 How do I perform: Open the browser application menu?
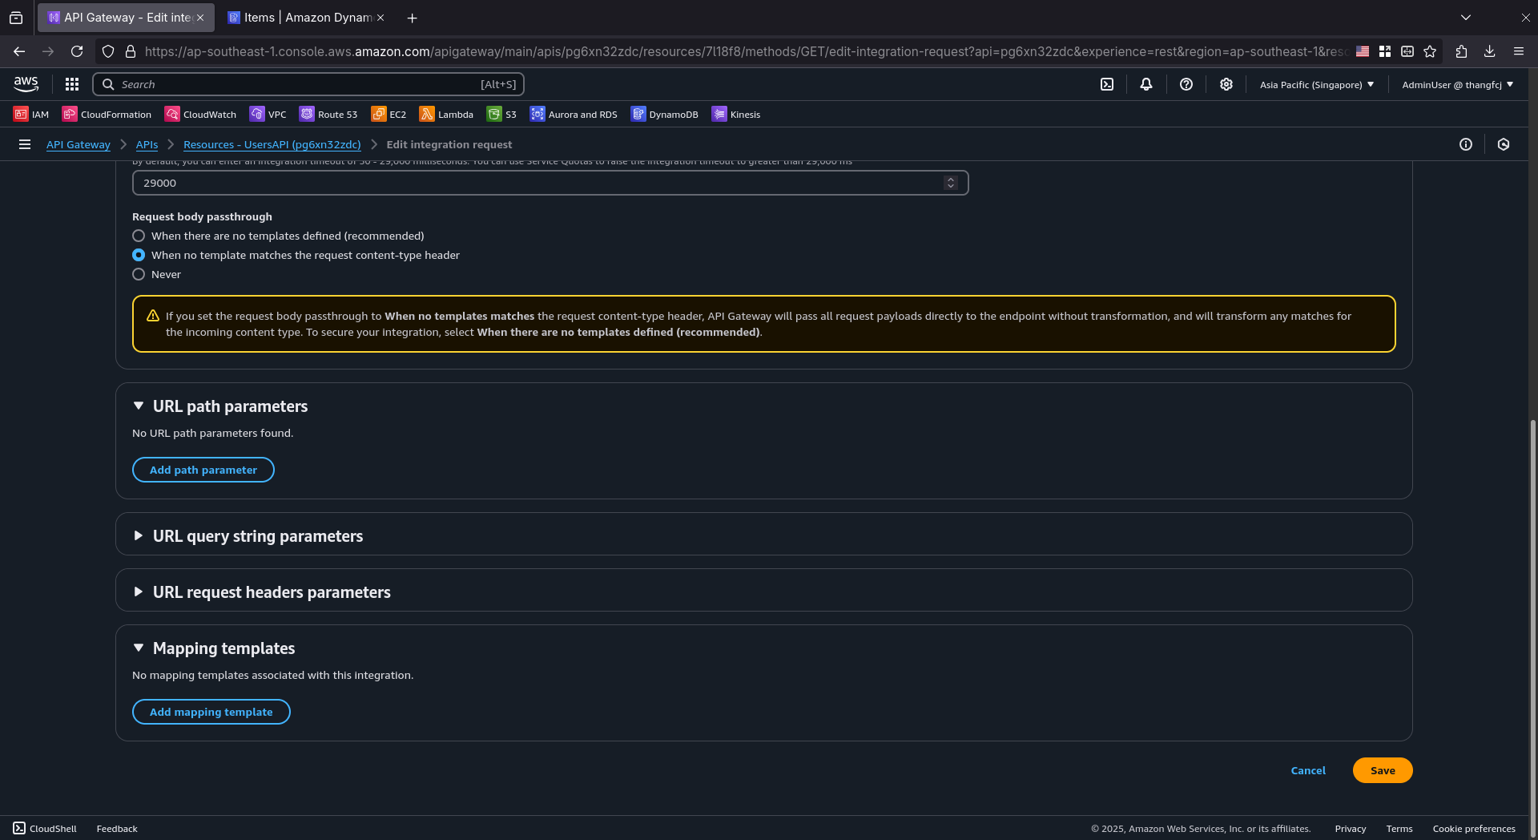pyautogui.click(x=1519, y=51)
